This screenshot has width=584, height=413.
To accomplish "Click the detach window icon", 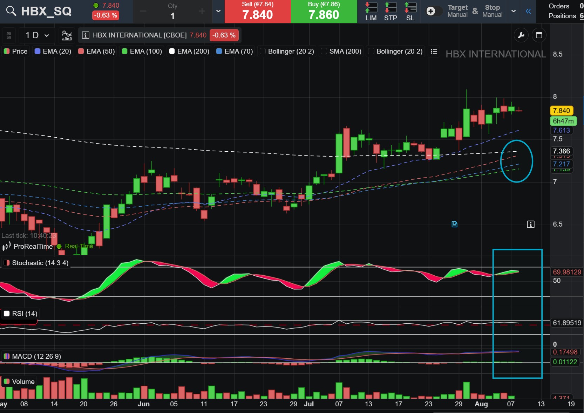I will coord(539,35).
